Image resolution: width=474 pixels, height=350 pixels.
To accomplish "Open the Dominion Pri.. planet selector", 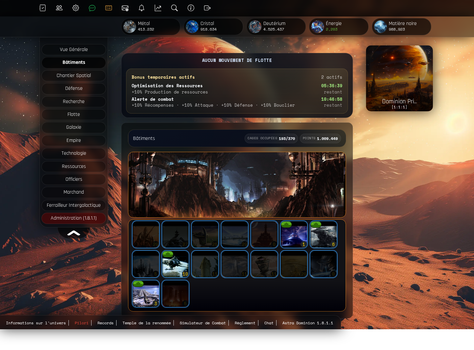I will click(399, 78).
